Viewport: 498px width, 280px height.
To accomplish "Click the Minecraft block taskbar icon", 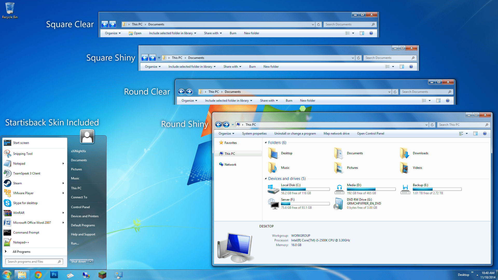I will [x=102, y=275].
